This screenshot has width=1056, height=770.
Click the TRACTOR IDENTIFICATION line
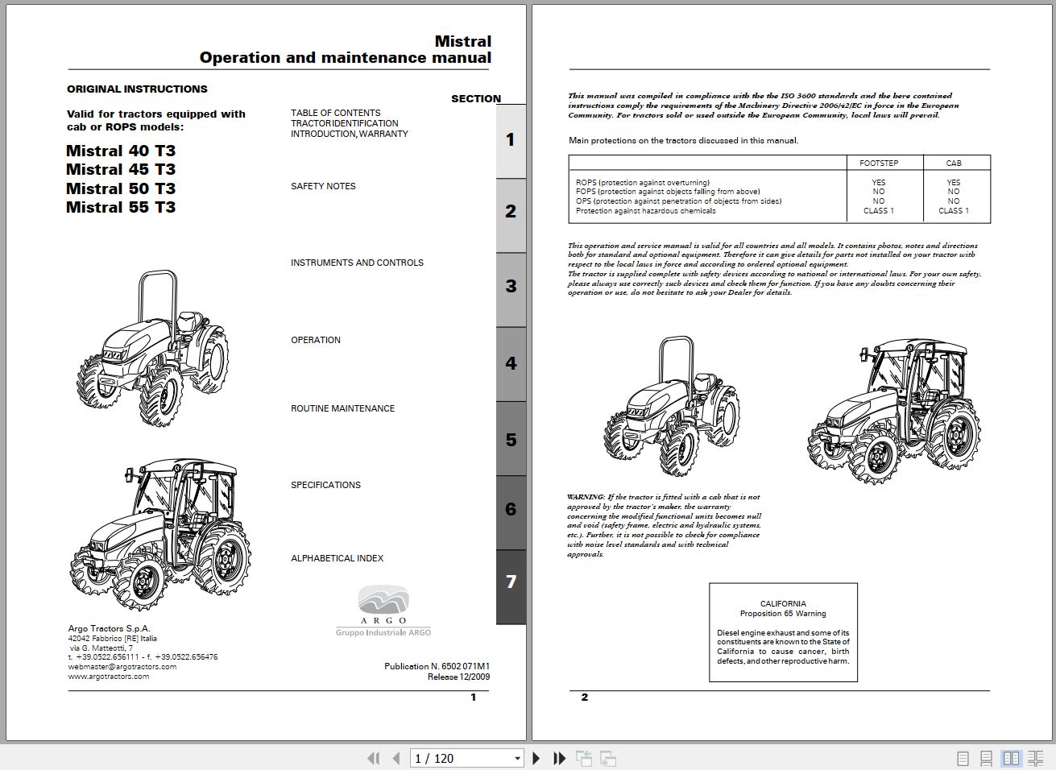coord(345,123)
